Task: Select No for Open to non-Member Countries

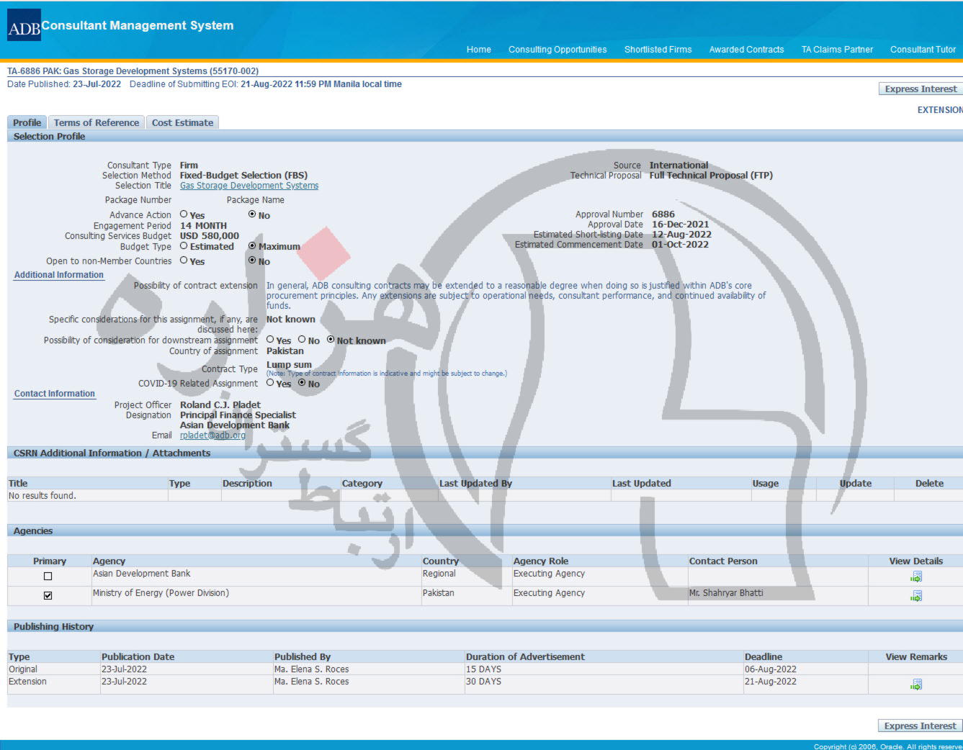Action: click(252, 261)
